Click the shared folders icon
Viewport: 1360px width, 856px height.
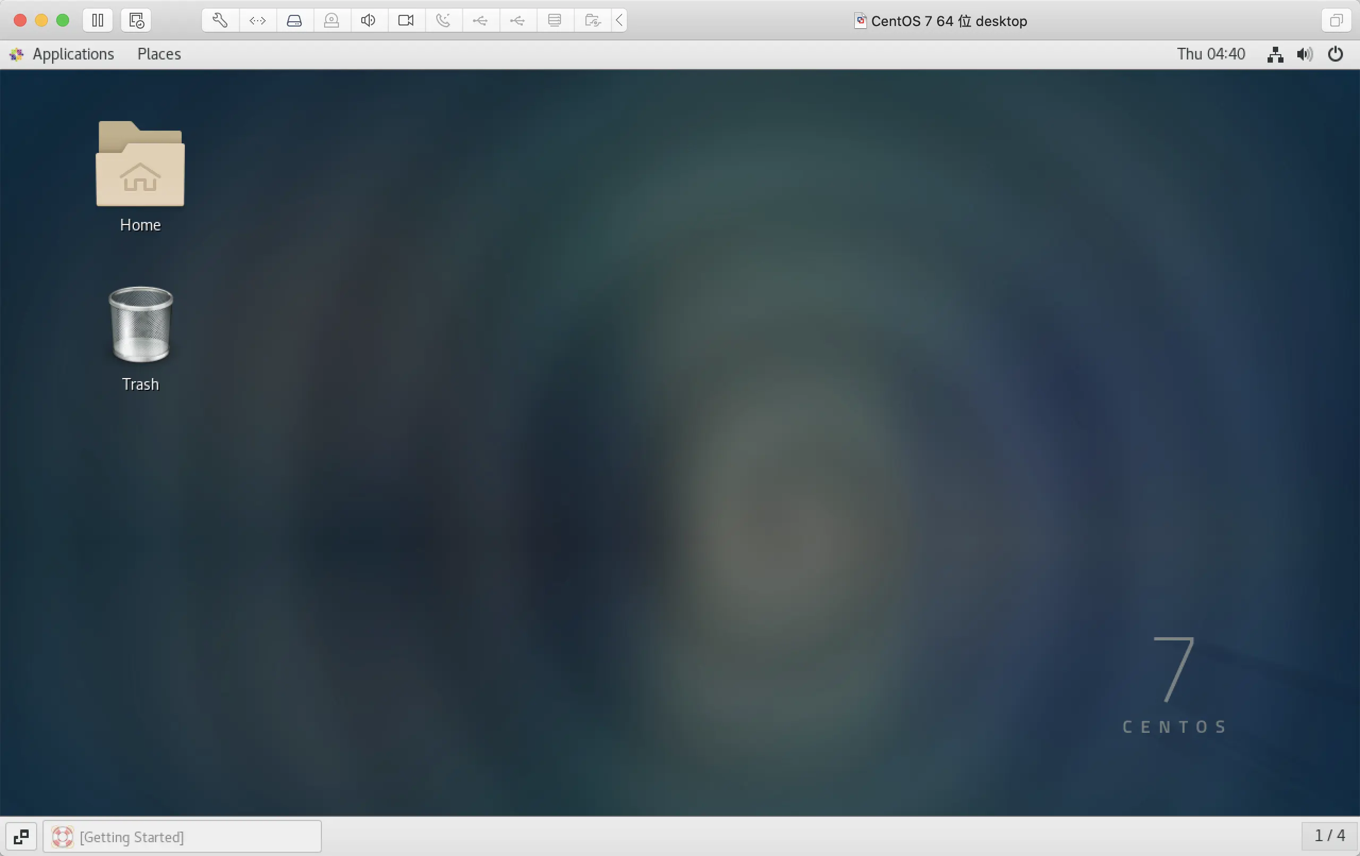pos(592,21)
